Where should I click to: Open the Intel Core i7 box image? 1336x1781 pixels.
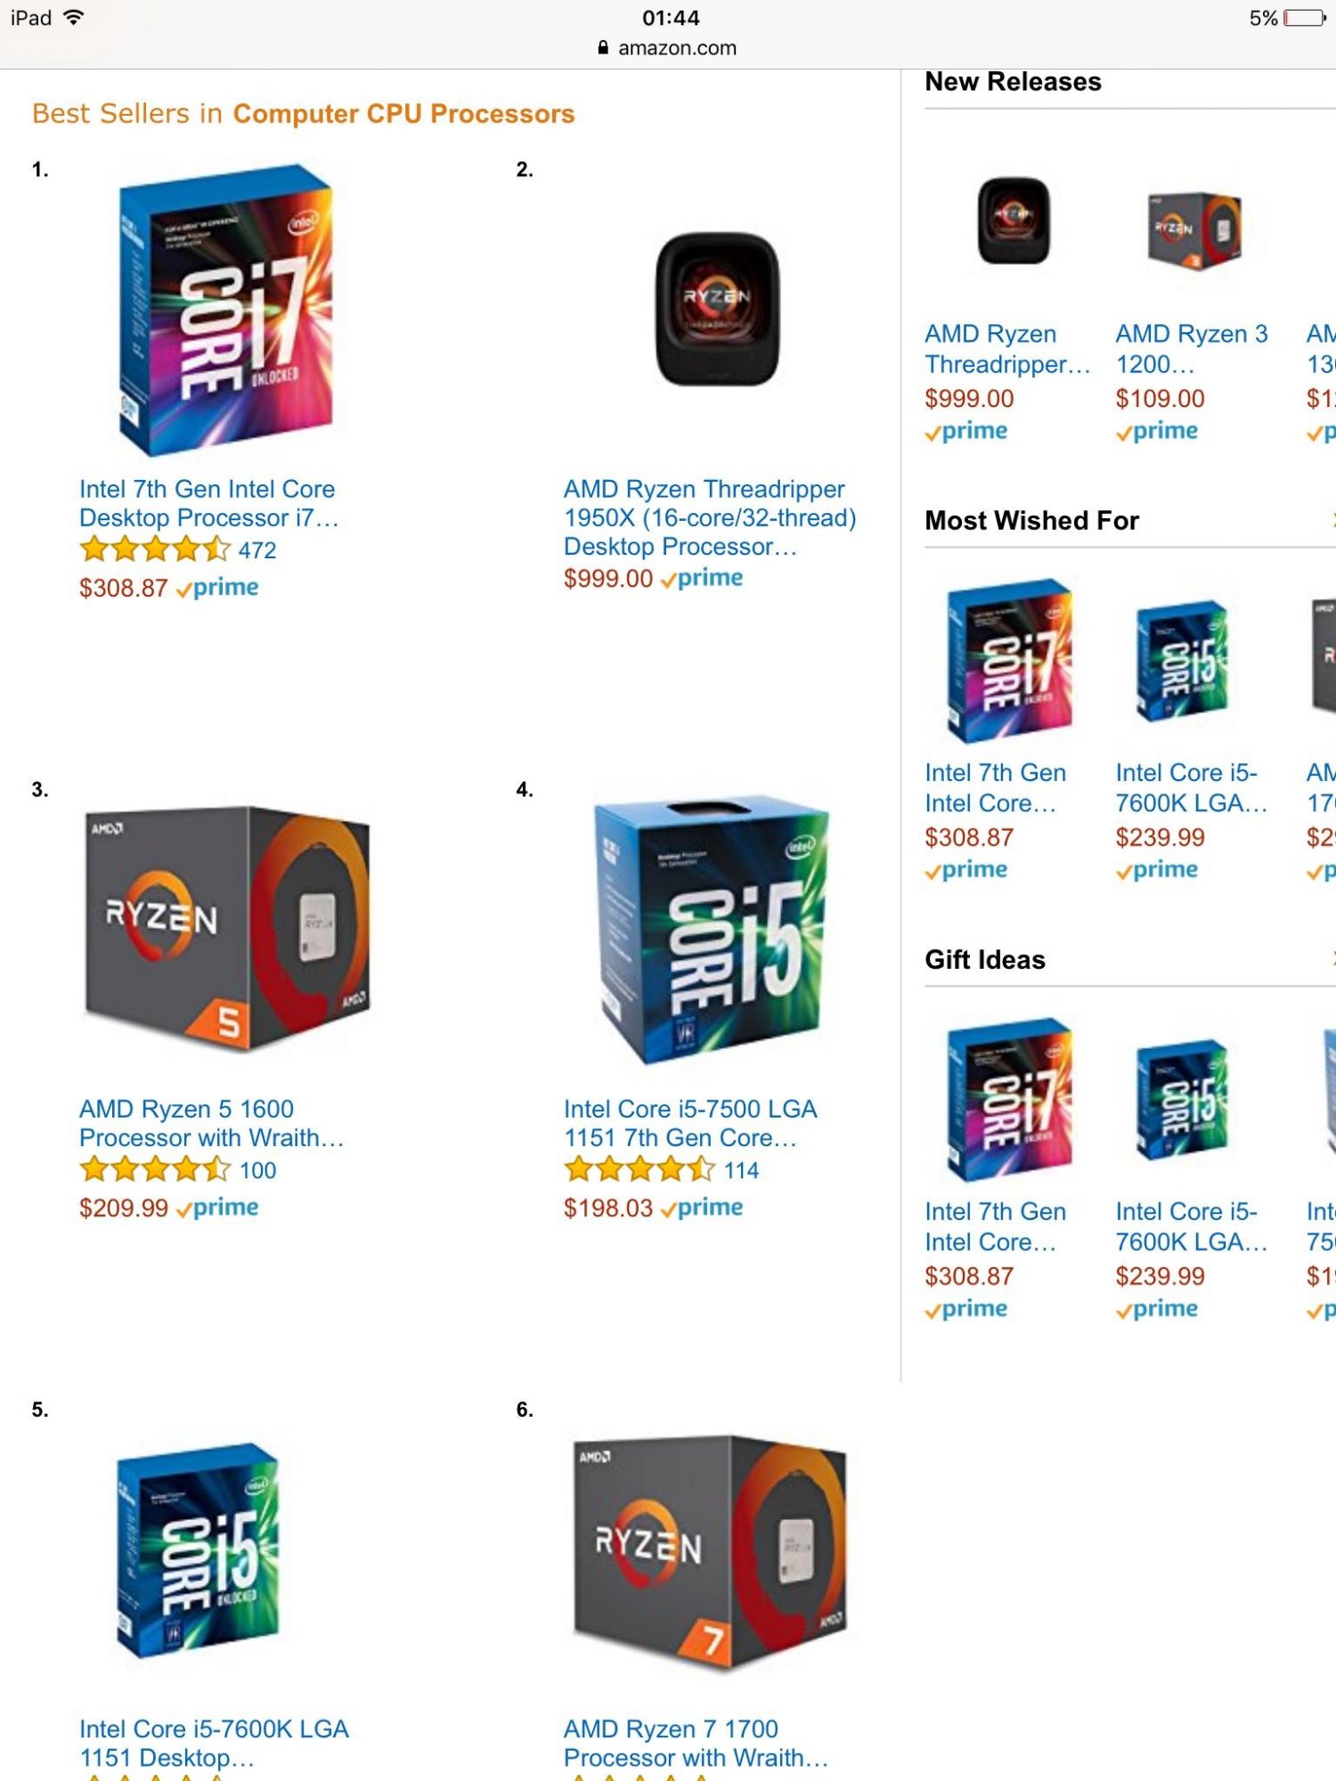226,309
